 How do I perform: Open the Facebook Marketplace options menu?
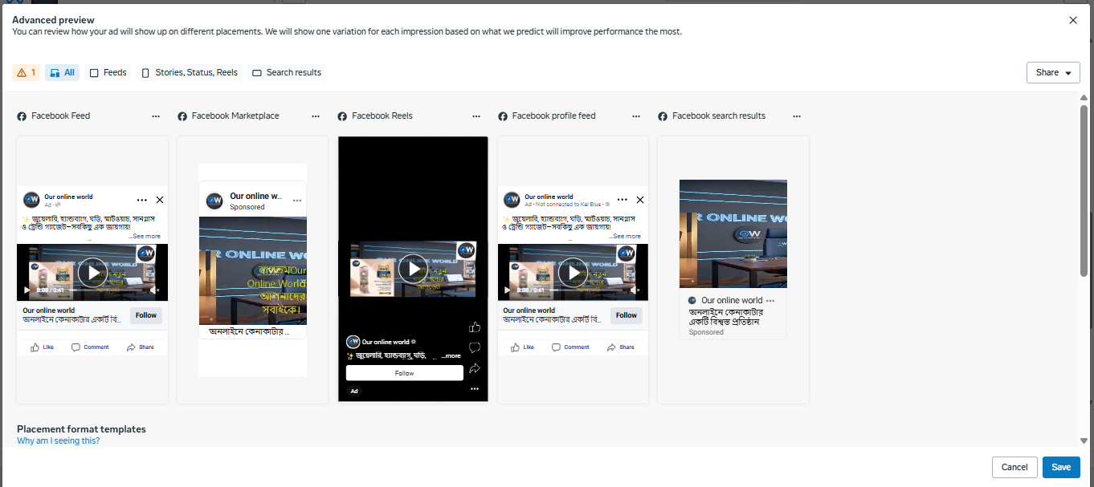316,116
